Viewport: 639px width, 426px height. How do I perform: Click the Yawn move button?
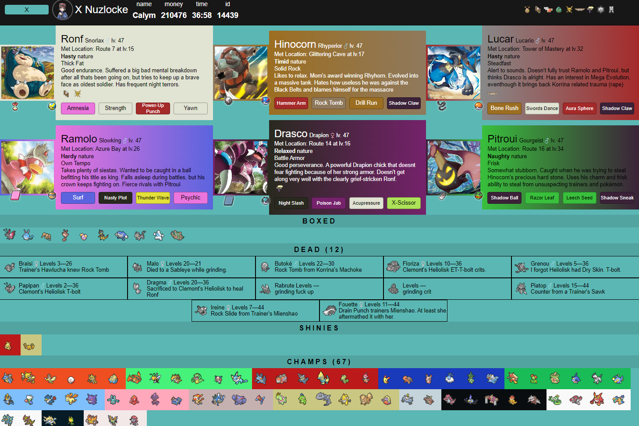click(x=191, y=108)
